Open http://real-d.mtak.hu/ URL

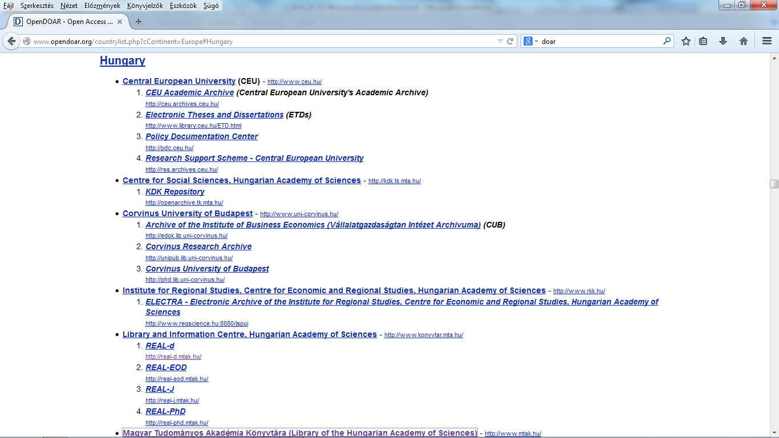(x=173, y=356)
